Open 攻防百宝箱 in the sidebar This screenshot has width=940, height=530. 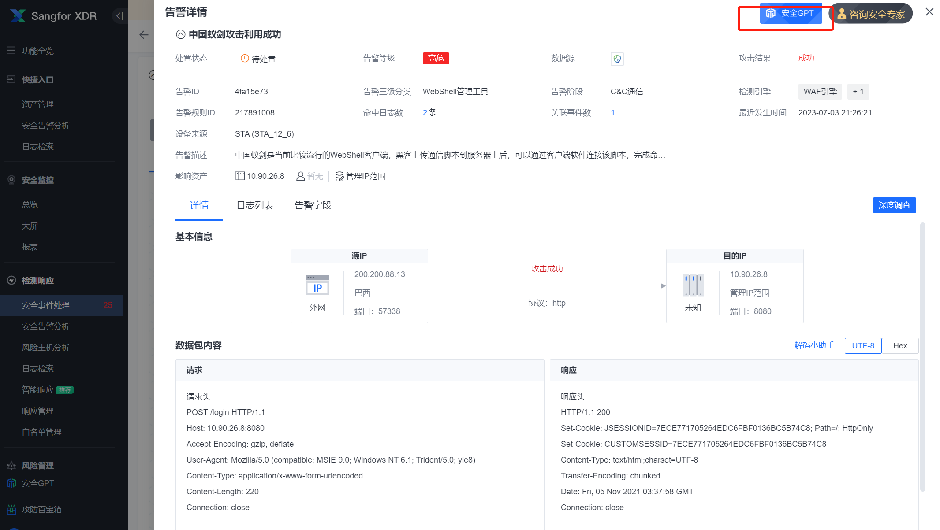[43, 509]
